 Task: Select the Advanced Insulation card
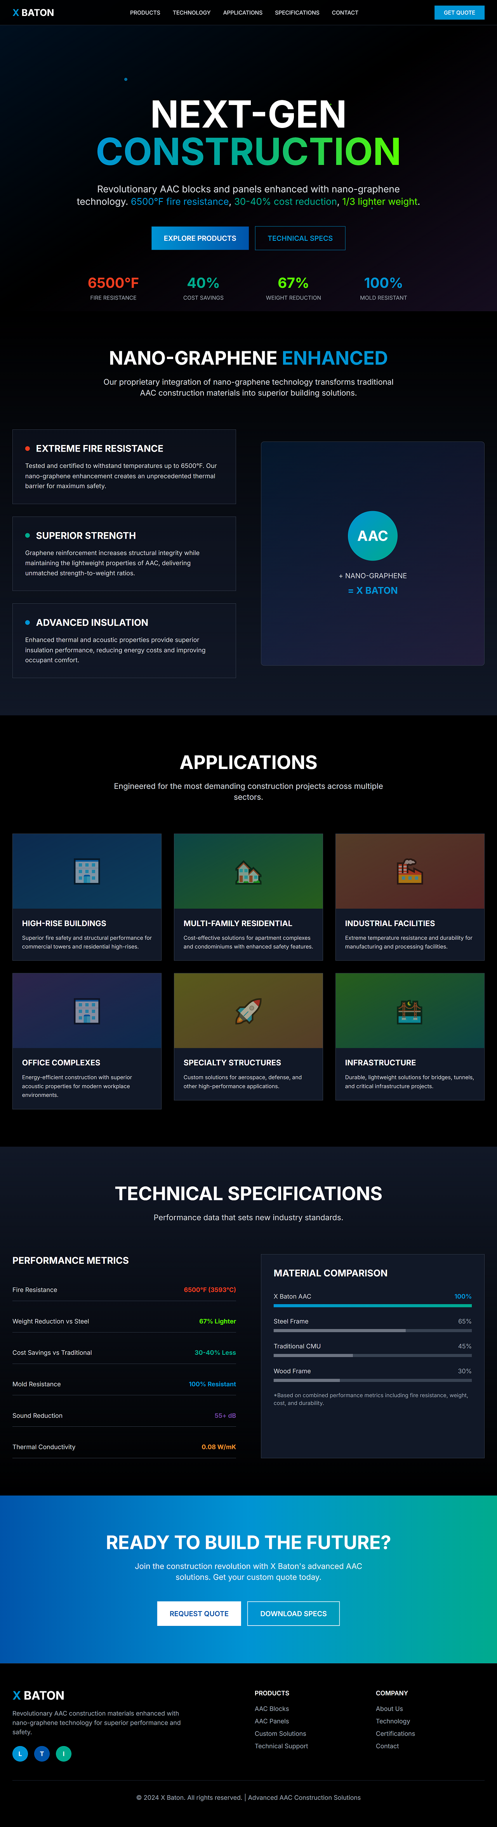point(124,641)
